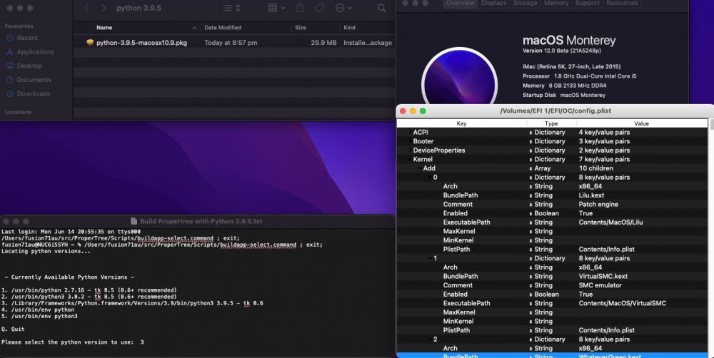Open Finder group-by options menu
The height and width of the screenshot is (358, 714).
click(x=276, y=8)
